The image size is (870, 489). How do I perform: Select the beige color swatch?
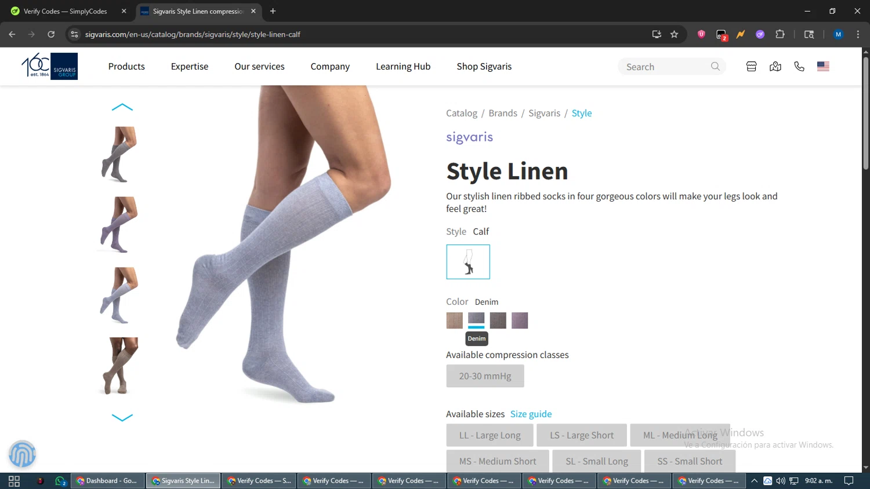click(455, 320)
